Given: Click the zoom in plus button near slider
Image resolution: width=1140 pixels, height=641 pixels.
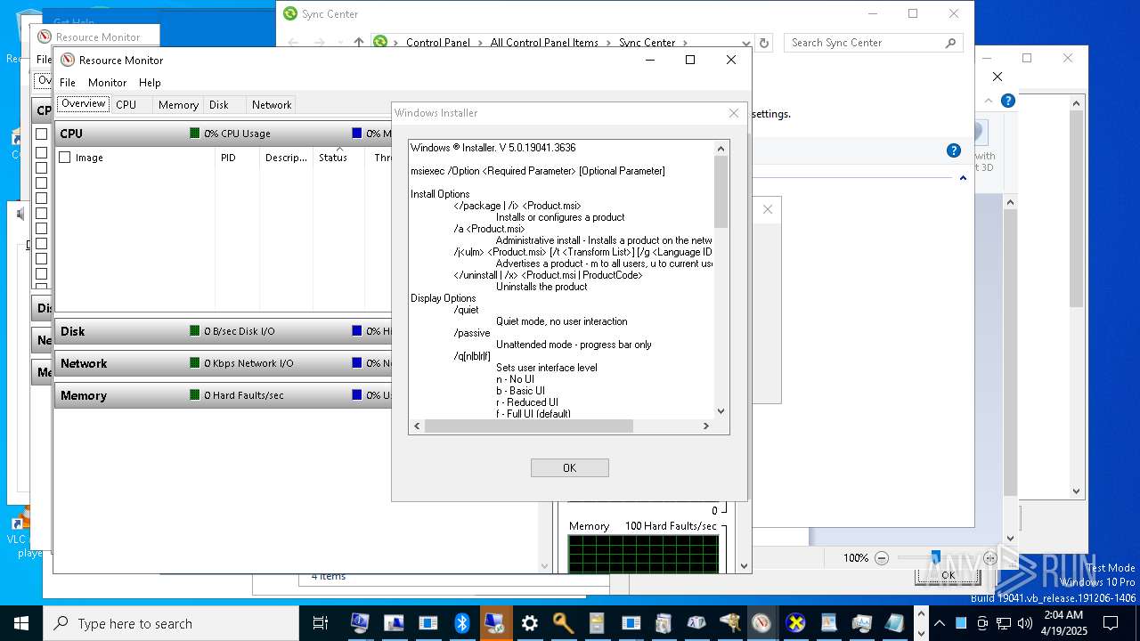Looking at the screenshot, I should pos(990,558).
